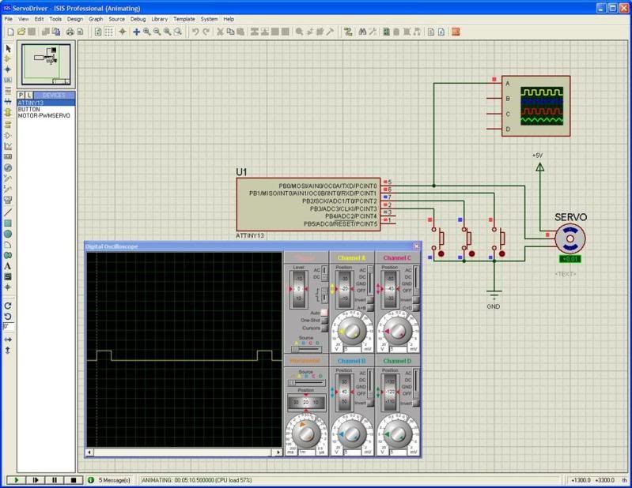Click the schematic overview thumbnail
Screen dimensions: 632x488
click(x=47, y=65)
